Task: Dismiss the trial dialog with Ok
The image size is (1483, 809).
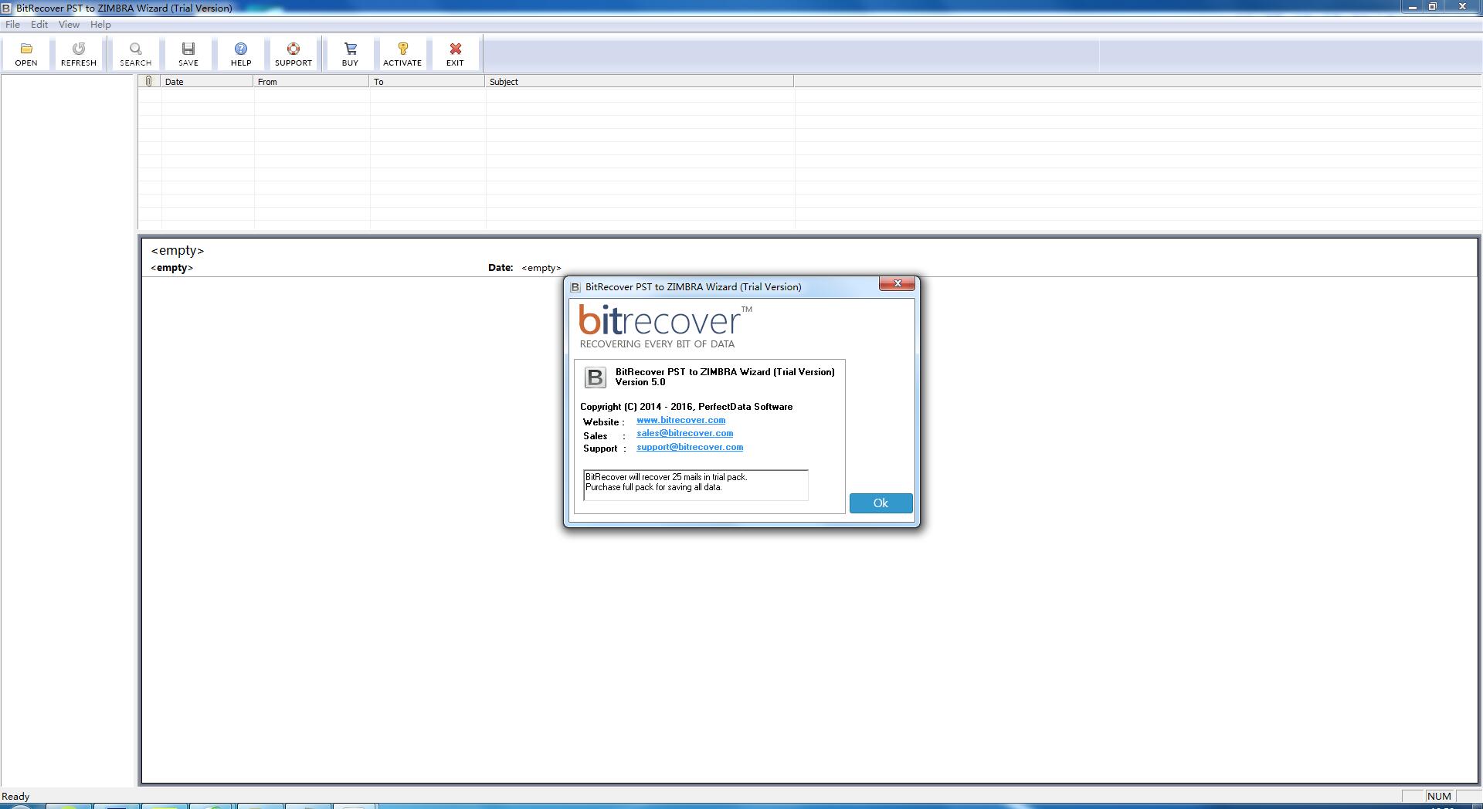Action: (880, 503)
